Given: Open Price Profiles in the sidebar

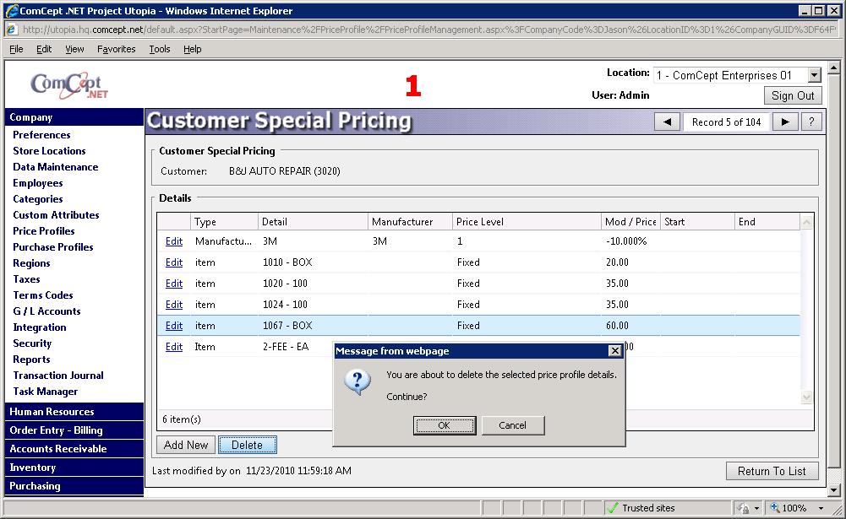Looking at the screenshot, I should coord(44,231).
